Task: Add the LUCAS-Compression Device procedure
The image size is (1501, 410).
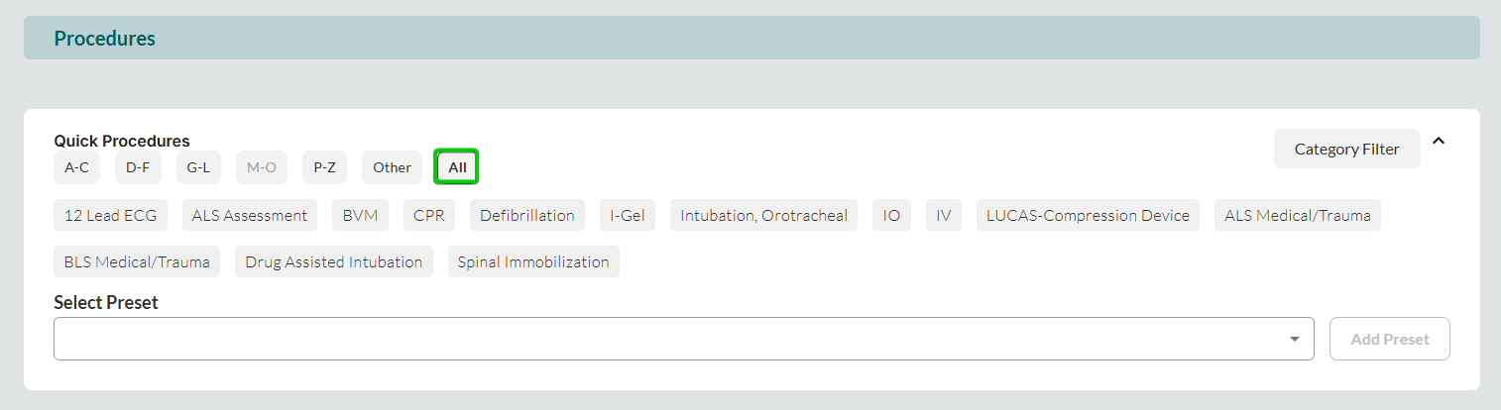Action: point(1088,215)
